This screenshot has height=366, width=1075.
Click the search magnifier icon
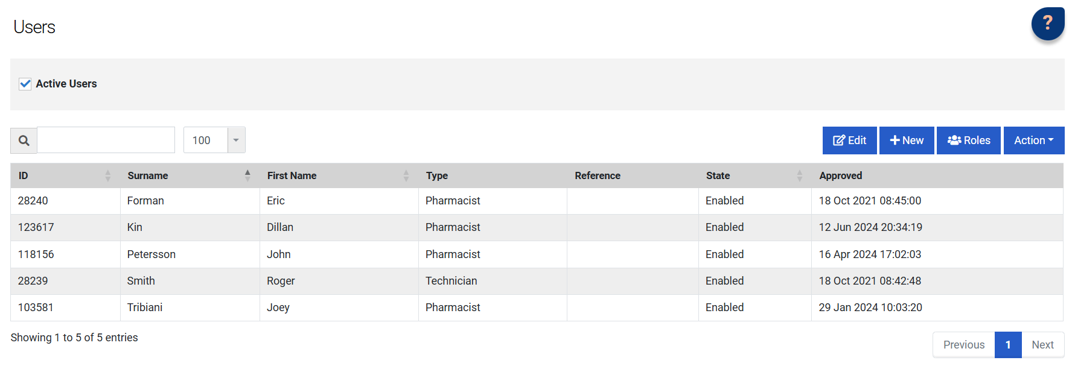coord(24,140)
